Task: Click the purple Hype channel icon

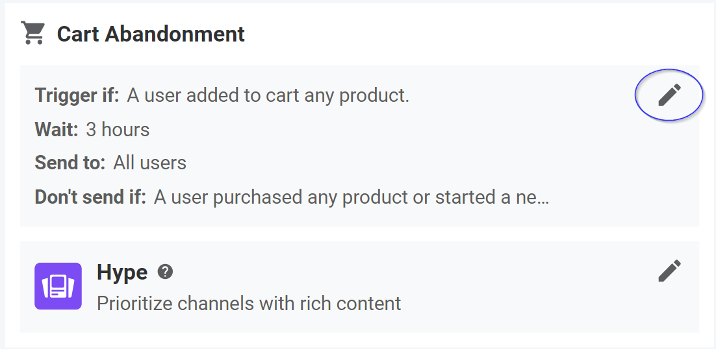Action: pos(58,286)
